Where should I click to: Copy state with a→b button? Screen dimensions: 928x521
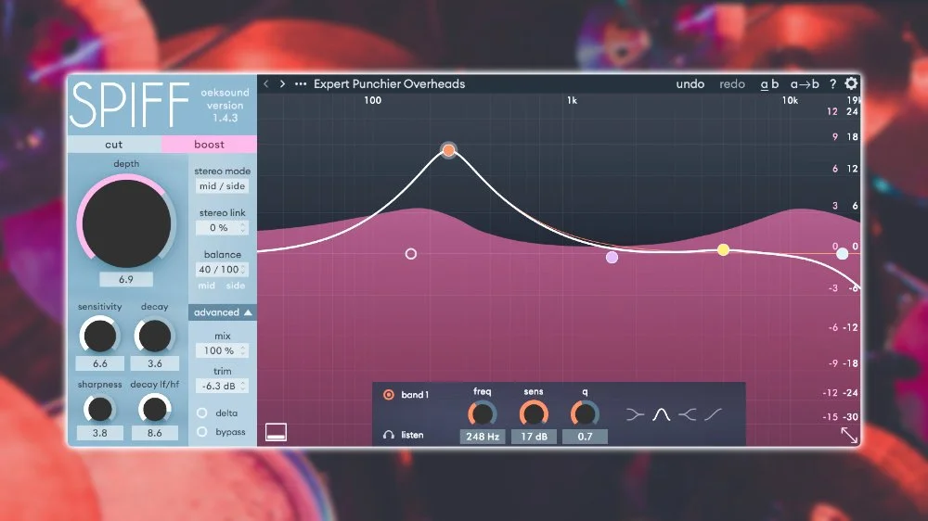[805, 84]
